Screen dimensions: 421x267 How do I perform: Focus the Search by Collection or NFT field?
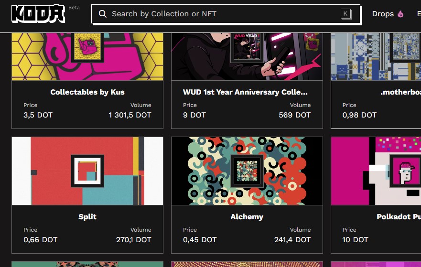click(226, 14)
